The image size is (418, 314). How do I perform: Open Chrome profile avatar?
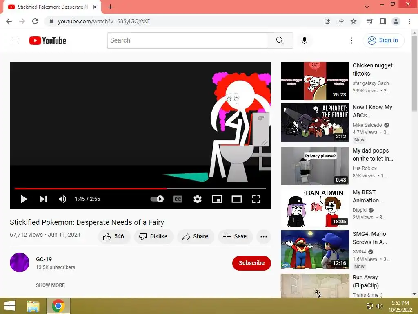pos(396,21)
